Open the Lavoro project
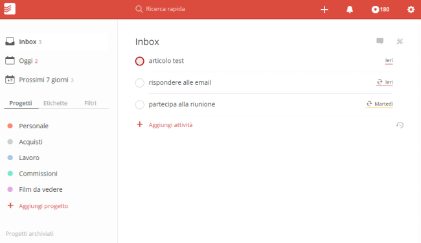The image size is (421, 243). (29, 157)
